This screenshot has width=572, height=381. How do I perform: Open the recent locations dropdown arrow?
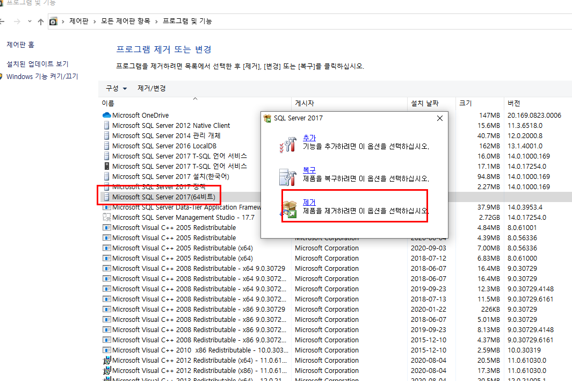pyautogui.click(x=30, y=21)
